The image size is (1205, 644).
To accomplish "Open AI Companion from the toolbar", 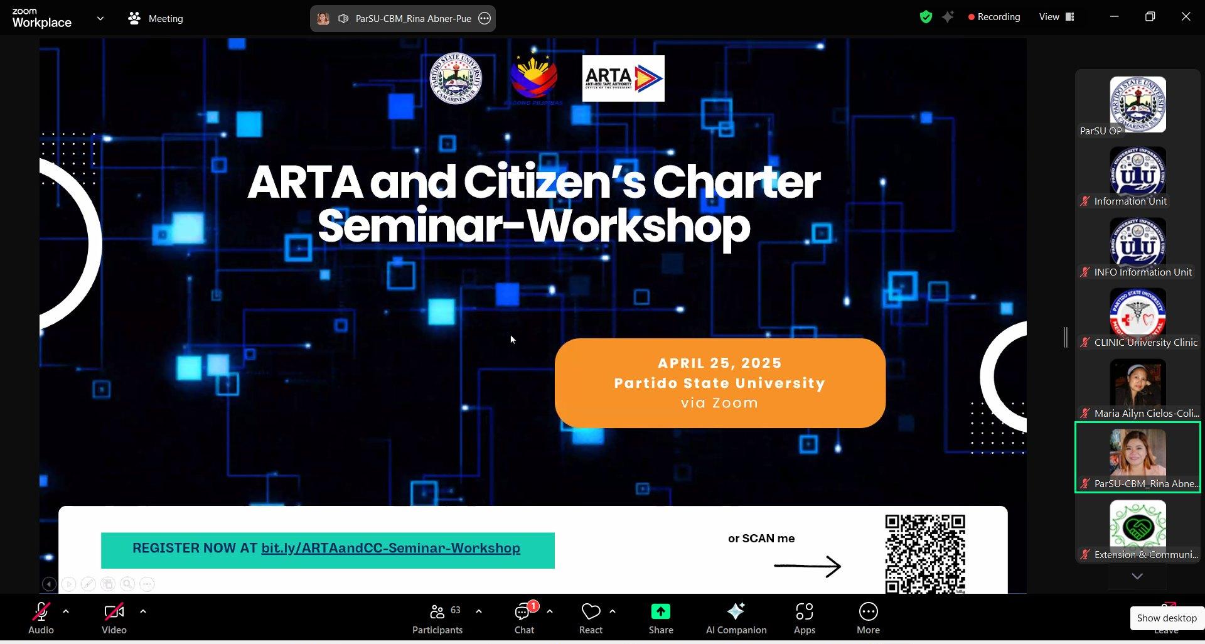I will [736, 619].
